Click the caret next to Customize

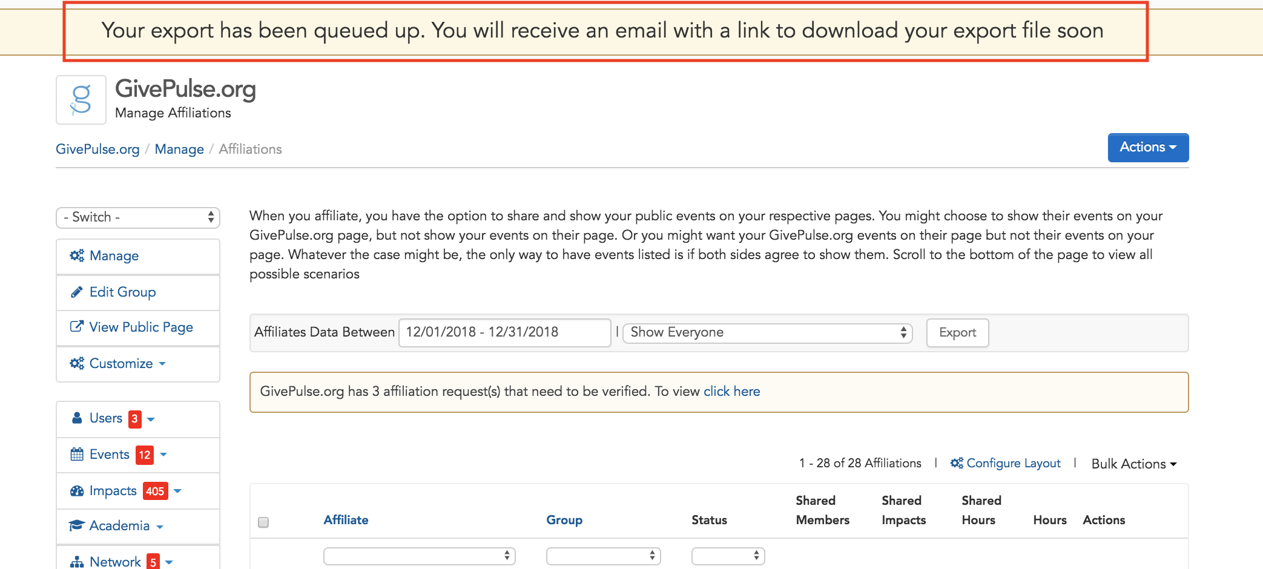pos(162,364)
